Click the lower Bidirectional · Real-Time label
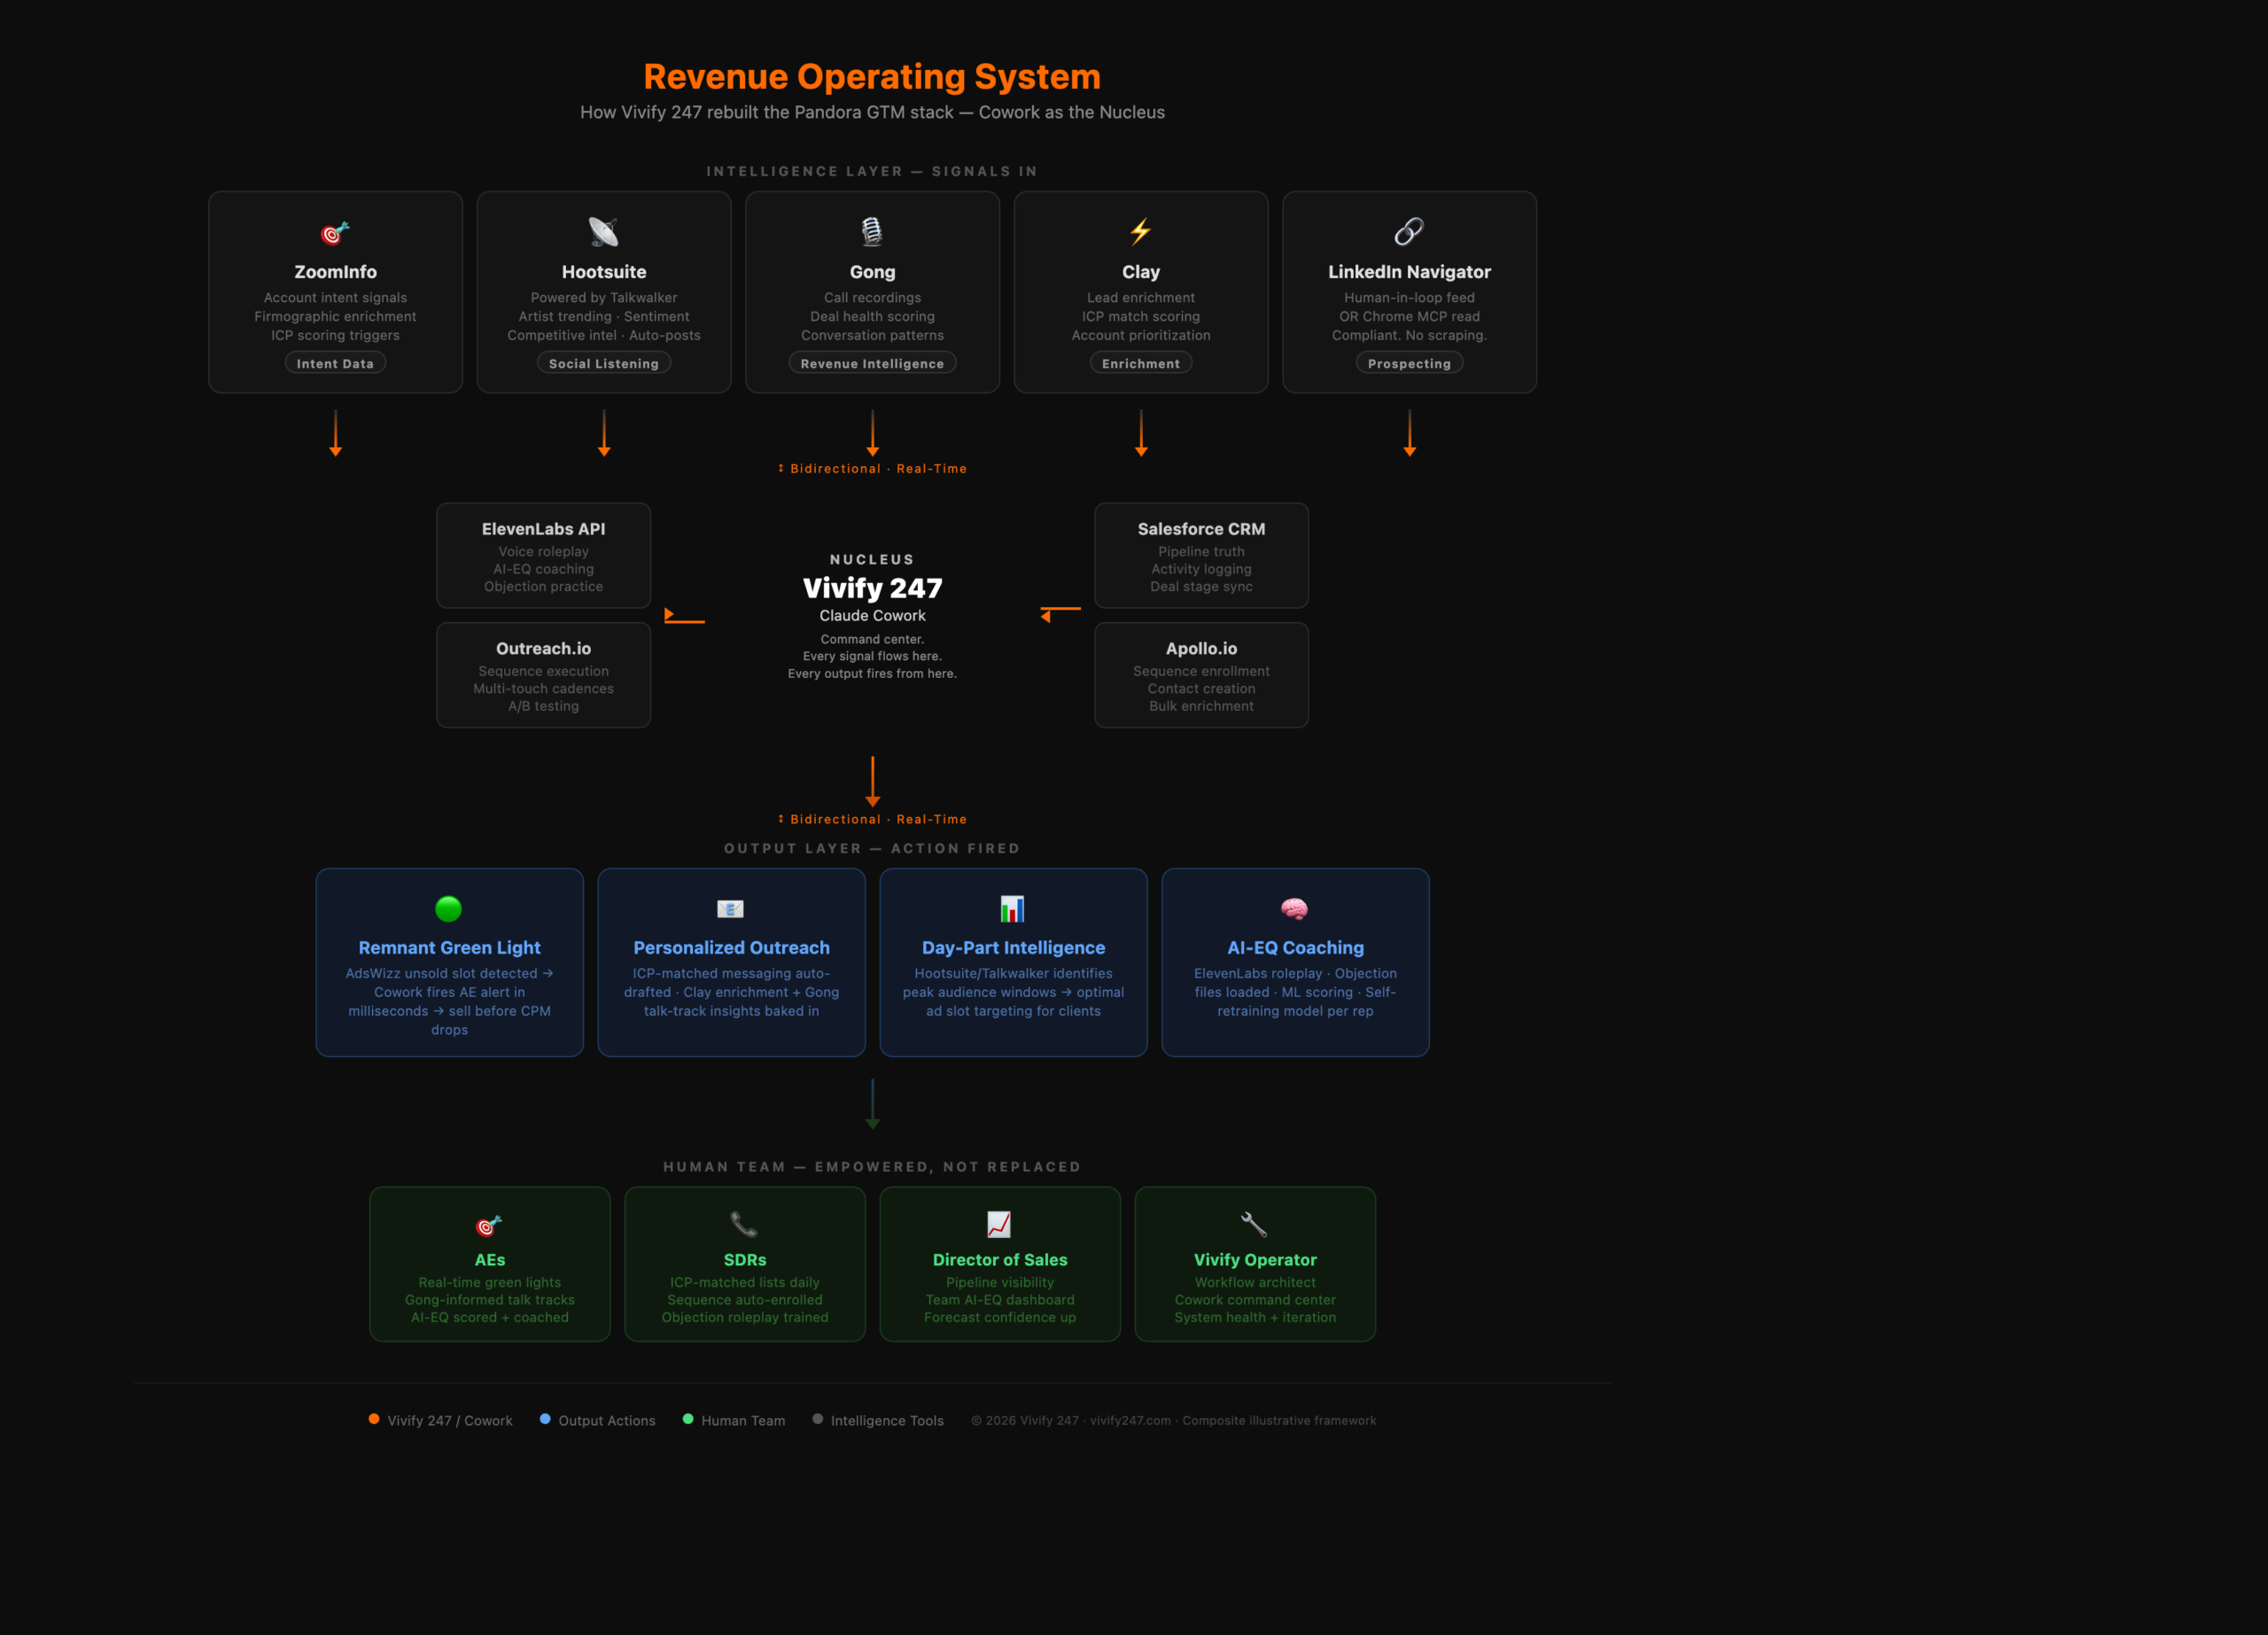The height and width of the screenshot is (1635, 2268). [x=872, y=819]
